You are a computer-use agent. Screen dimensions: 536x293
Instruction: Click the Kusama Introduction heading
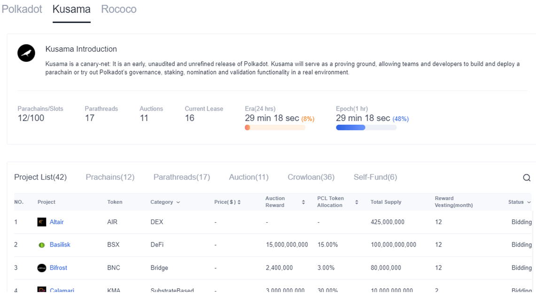(81, 49)
